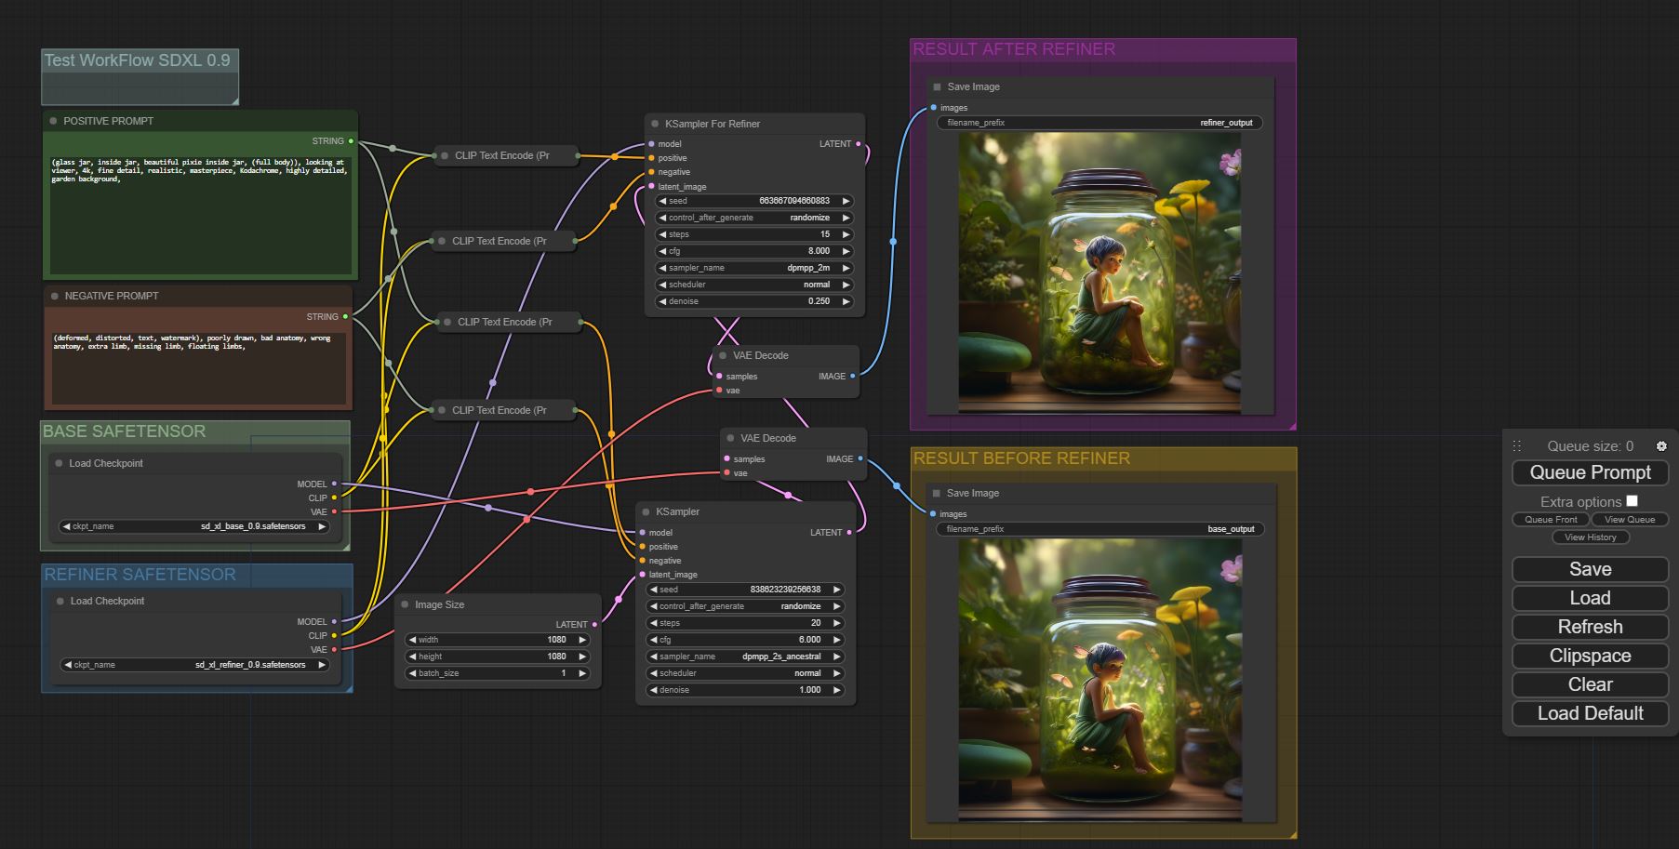Toggle collapse on Load Checkpoint base node
This screenshot has height=849, width=1679.
60,463
